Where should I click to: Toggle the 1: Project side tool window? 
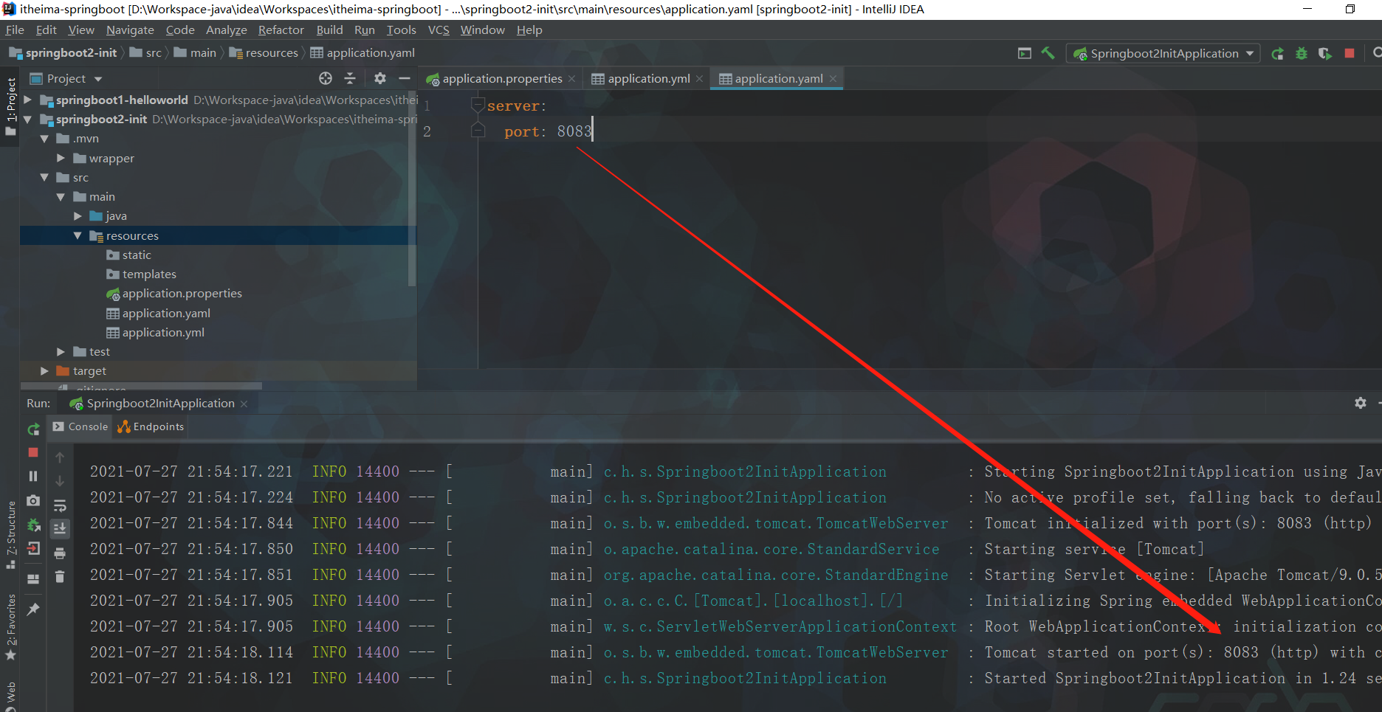click(x=10, y=107)
